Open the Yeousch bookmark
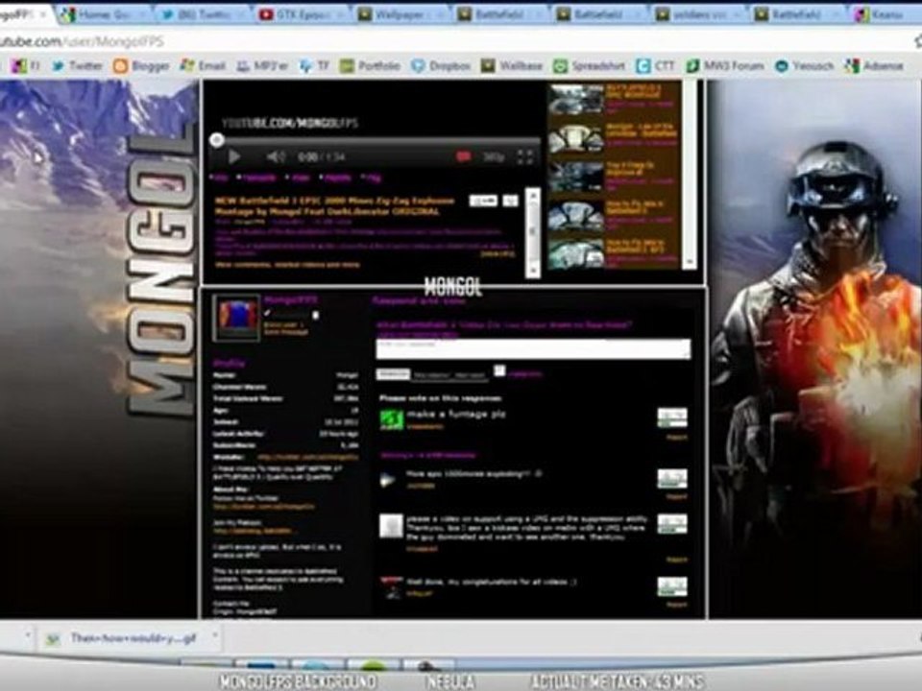Image resolution: width=922 pixels, height=691 pixels. pyautogui.click(x=805, y=66)
